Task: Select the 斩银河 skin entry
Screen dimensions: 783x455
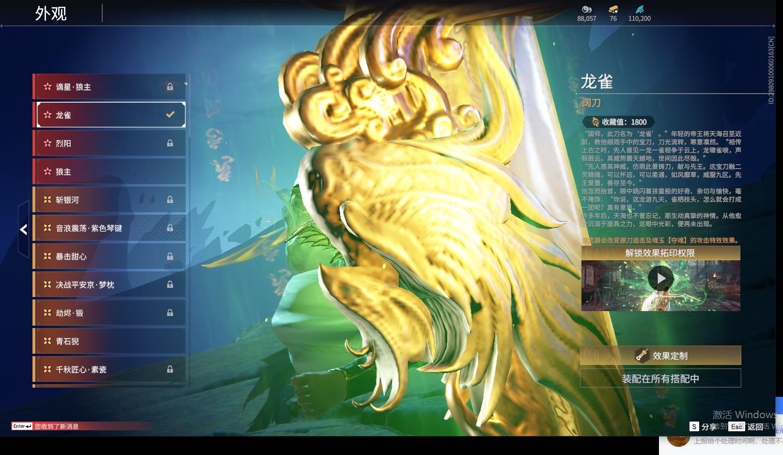Action: point(110,200)
